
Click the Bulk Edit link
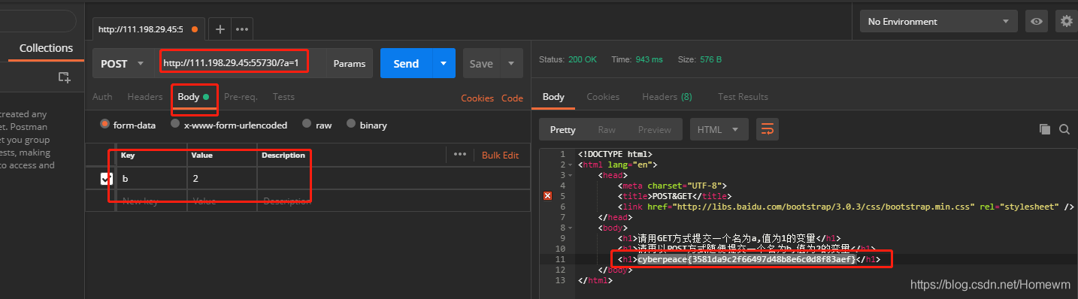pos(501,156)
